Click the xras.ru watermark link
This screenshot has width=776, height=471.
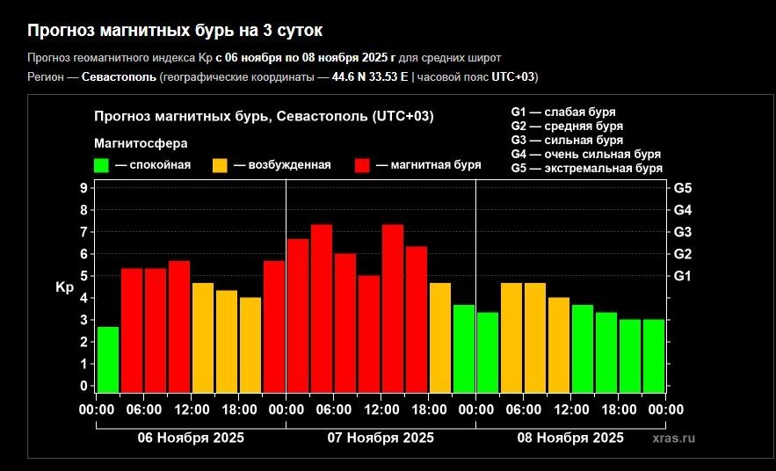pyautogui.click(x=673, y=438)
